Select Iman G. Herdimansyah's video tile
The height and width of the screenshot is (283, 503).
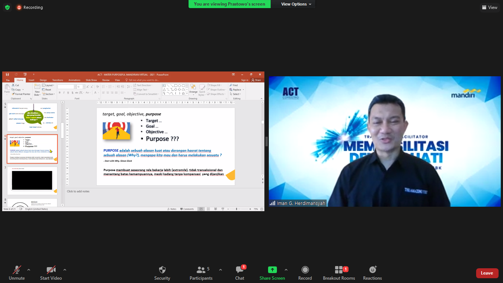[384, 141]
